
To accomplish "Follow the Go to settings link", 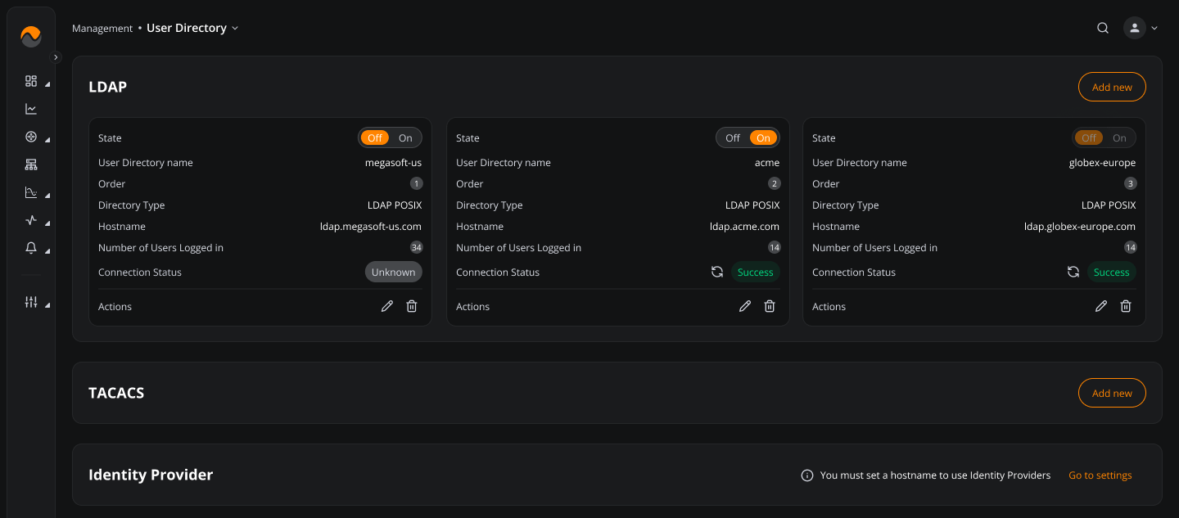I will tap(1100, 475).
